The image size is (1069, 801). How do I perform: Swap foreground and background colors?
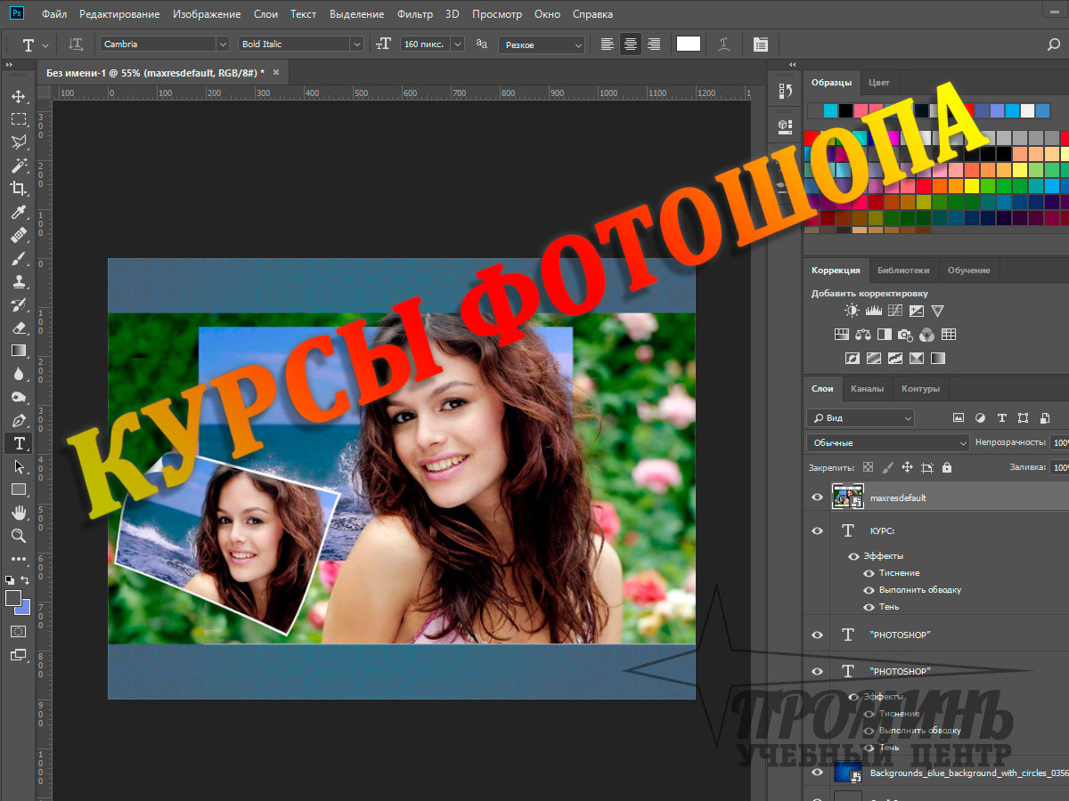pos(25,580)
